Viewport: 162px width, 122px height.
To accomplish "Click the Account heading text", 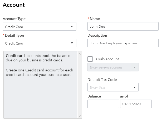I will (x=14, y=5).
